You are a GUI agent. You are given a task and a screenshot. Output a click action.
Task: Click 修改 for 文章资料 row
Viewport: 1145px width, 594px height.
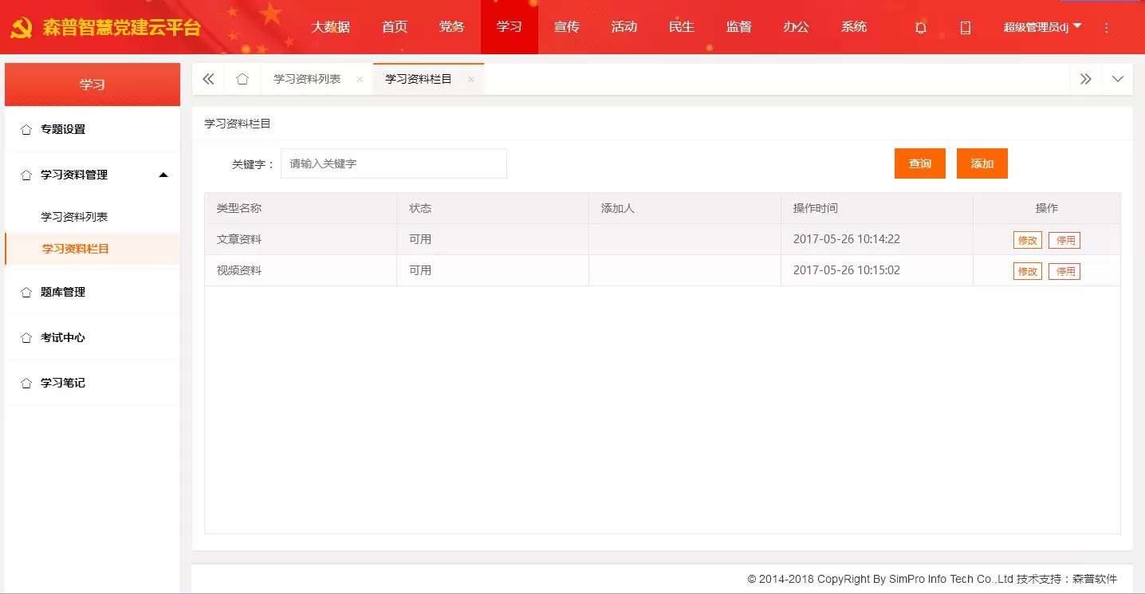pos(1028,240)
